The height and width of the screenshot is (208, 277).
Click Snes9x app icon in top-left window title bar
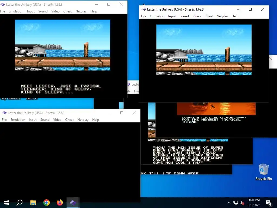(2, 4)
